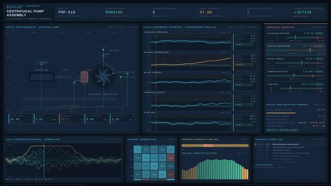The width and height of the screenshot is (331, 186).
Task: Click the motor block in the schematic
Action: [41, 77]
